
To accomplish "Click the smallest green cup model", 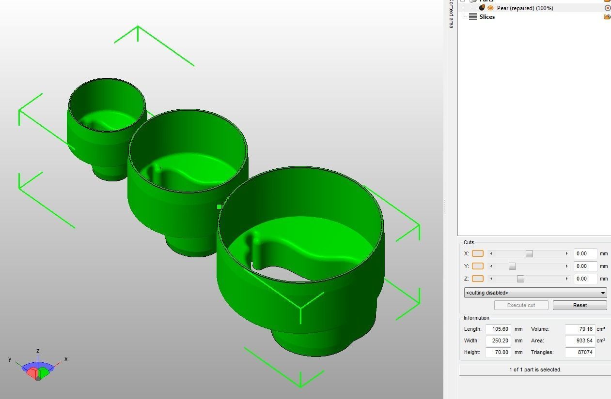I will pos(106,129).
